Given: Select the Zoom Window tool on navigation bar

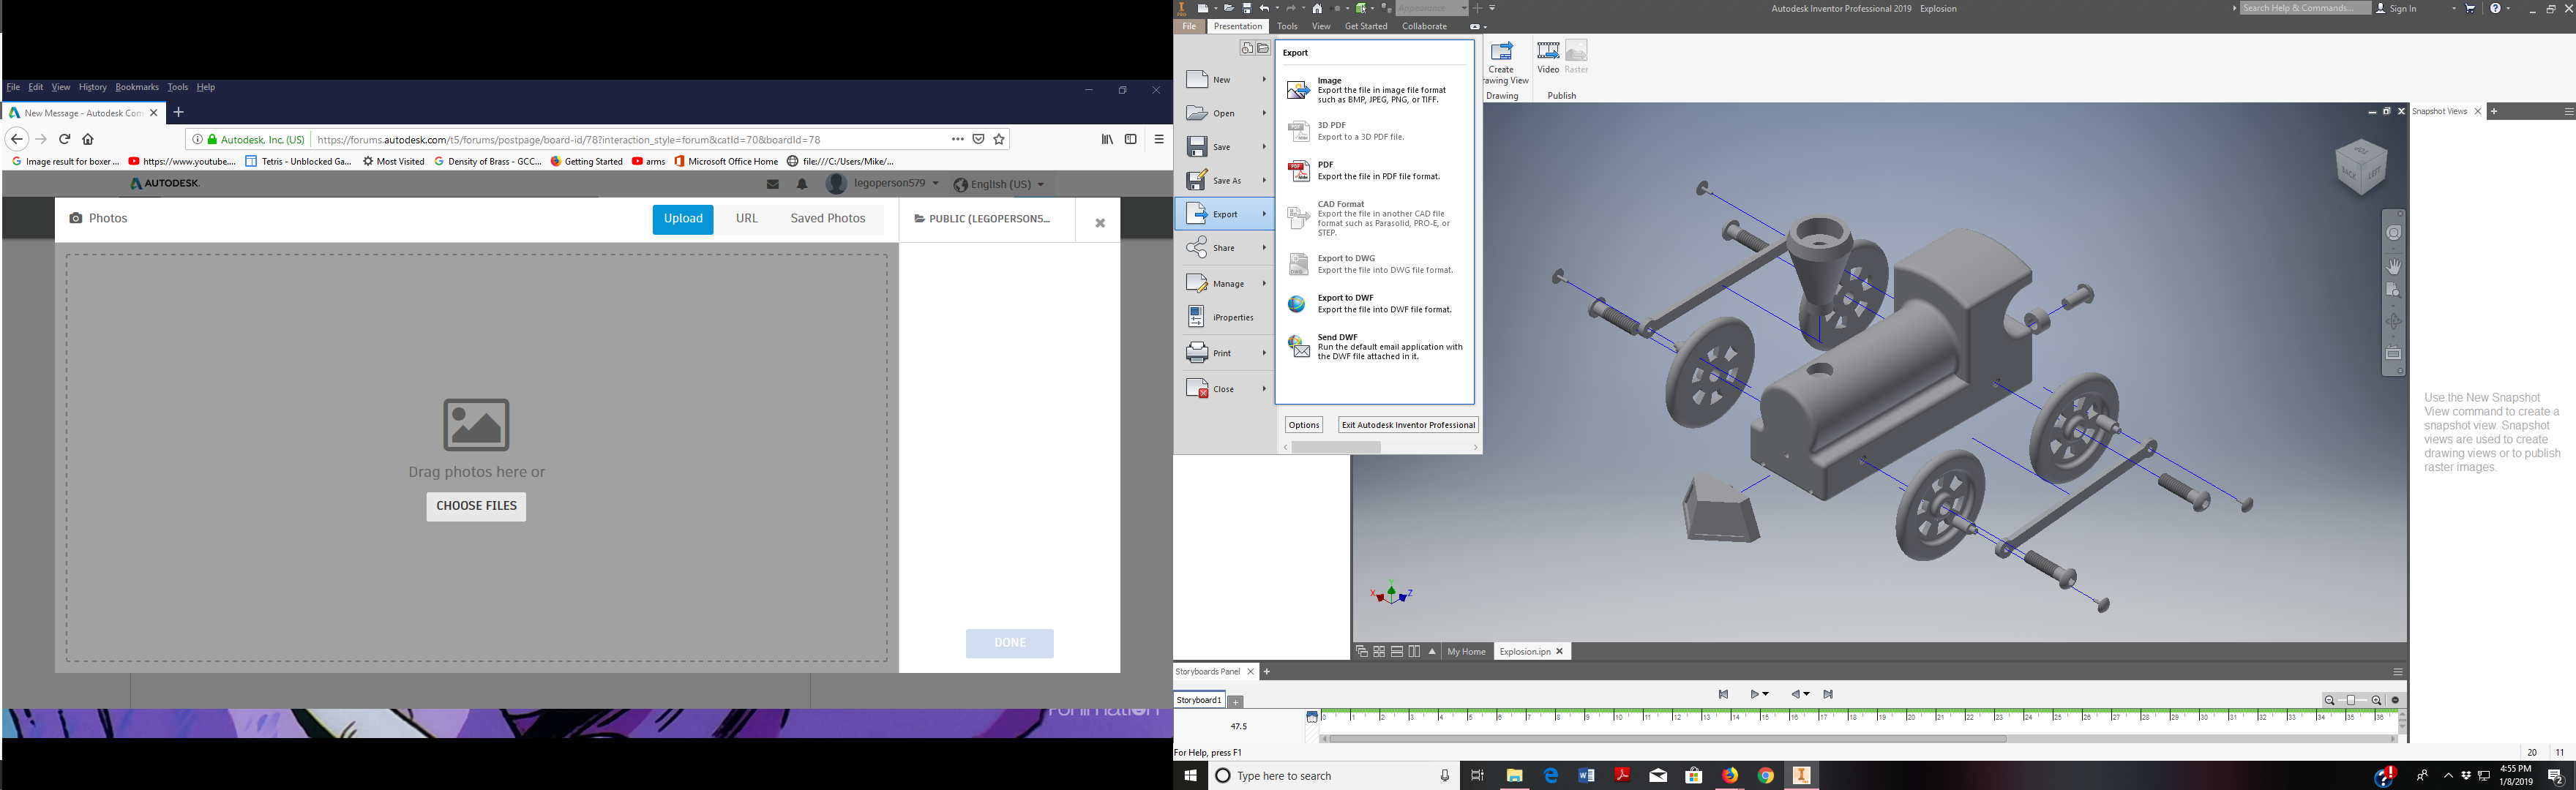Looking at the screenshot, I should [x=2394, y=289].
